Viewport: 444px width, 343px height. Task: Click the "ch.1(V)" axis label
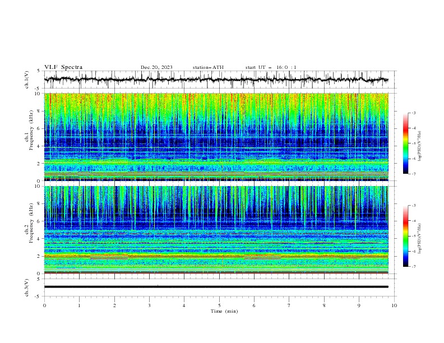27,80
